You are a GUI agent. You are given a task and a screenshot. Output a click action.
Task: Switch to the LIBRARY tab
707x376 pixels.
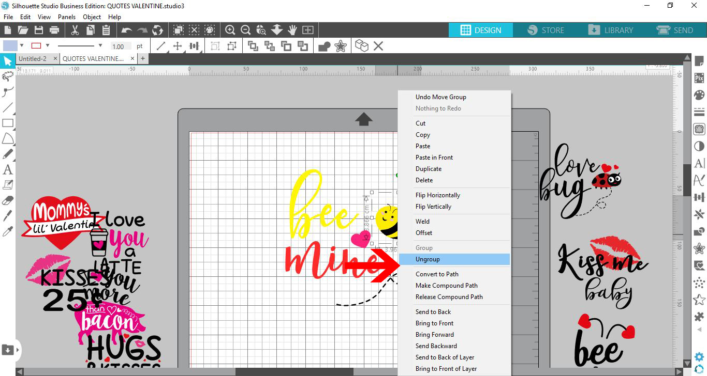coord(612,30)
